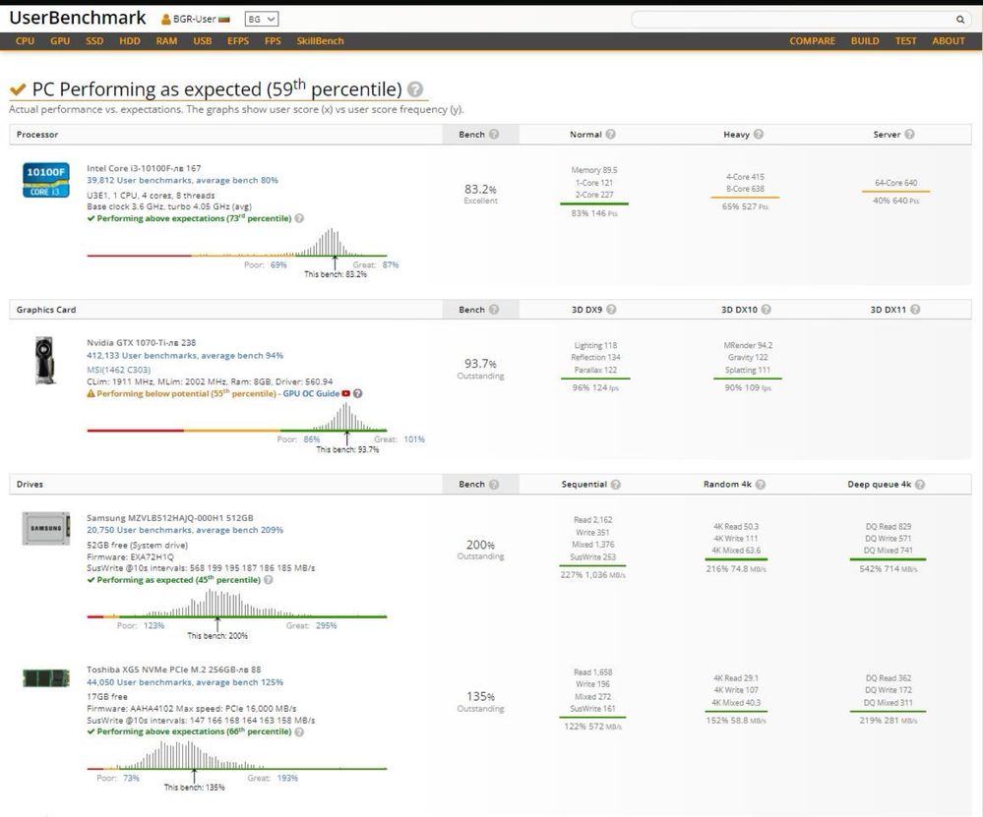Open the BUILD navigation item
Image resolution: width=983 pixels, height=817 pixels.
(x=865, y=40)
